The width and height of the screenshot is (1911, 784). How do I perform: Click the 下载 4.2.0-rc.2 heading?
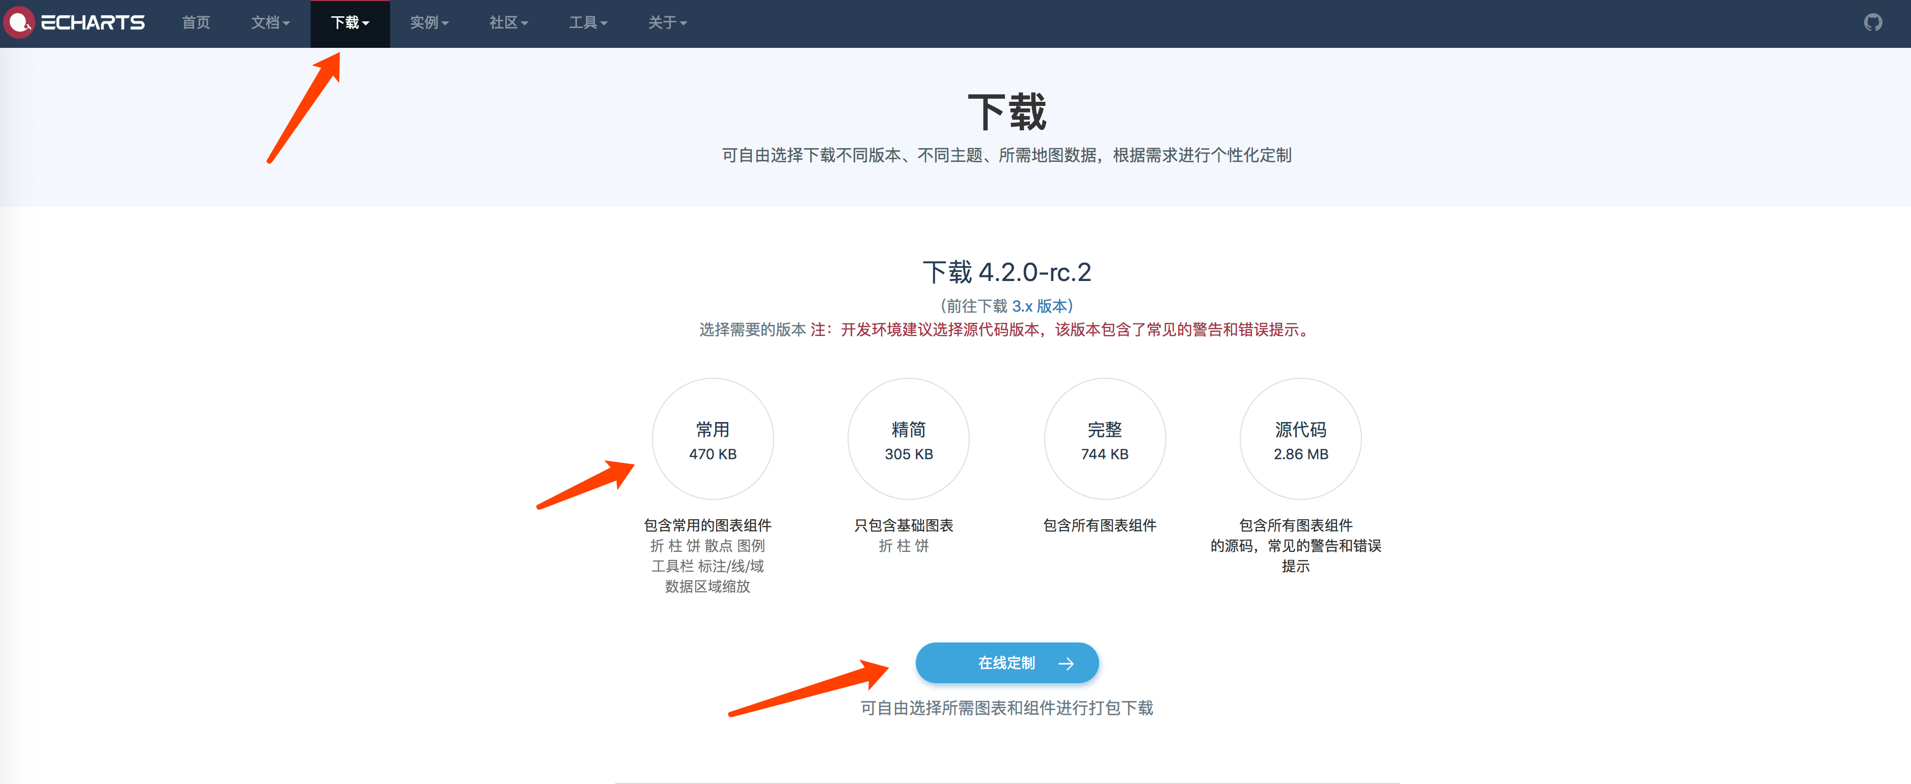coord(1006,272)
